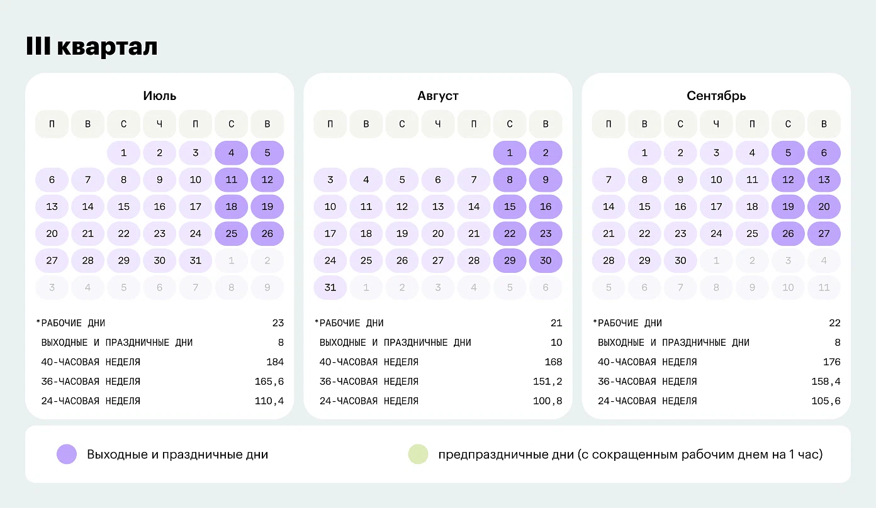This screenshot has height=508, width=876.
Task: Select August 19 date cell
Action: coord(402,233)
